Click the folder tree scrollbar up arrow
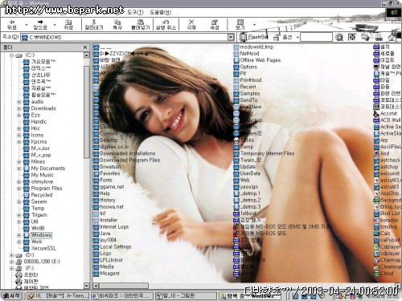Image resolution: width=402 pixels, height=301 pixels. [87, 55]
